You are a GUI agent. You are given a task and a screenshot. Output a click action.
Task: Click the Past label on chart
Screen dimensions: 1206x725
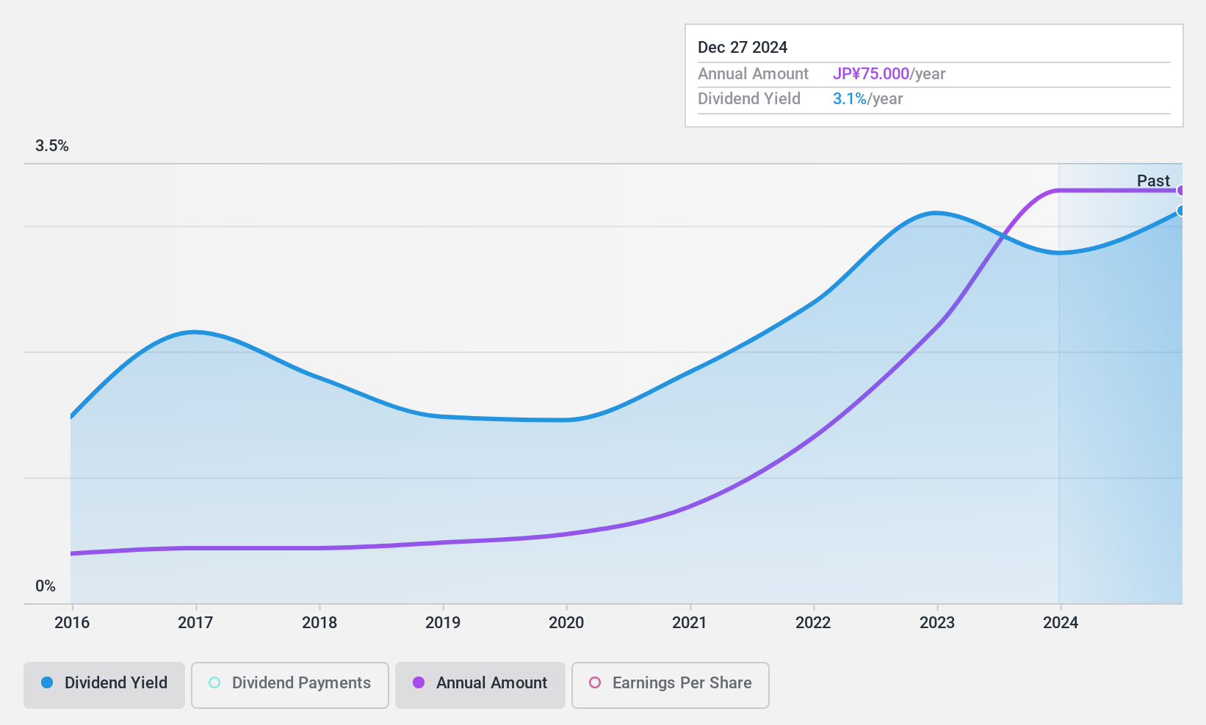(x=1153, y=181)
